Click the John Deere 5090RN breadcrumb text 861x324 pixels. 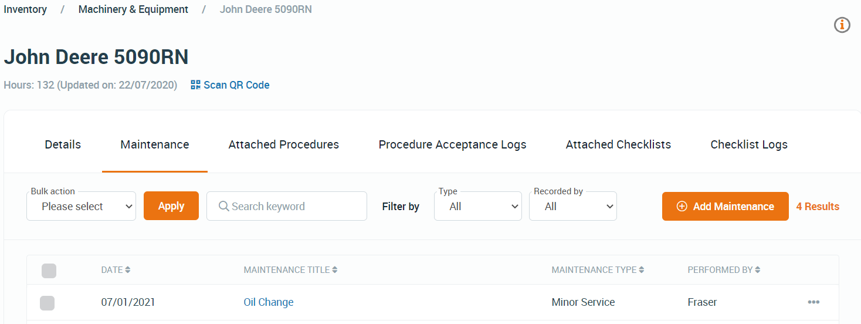tap(266, 9)
